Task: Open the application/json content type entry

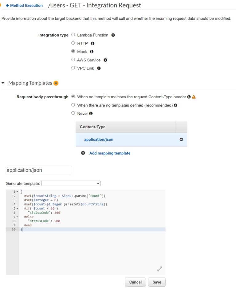Action: 99,139
